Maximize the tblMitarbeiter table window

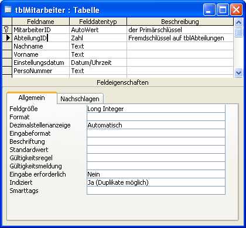click(x=223, y=10)
